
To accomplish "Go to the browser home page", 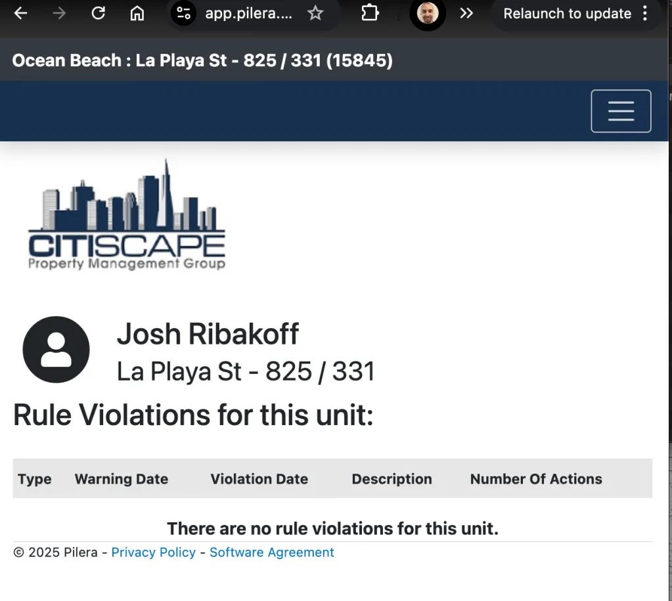I will pyautogui.click(x=137, y=13).
